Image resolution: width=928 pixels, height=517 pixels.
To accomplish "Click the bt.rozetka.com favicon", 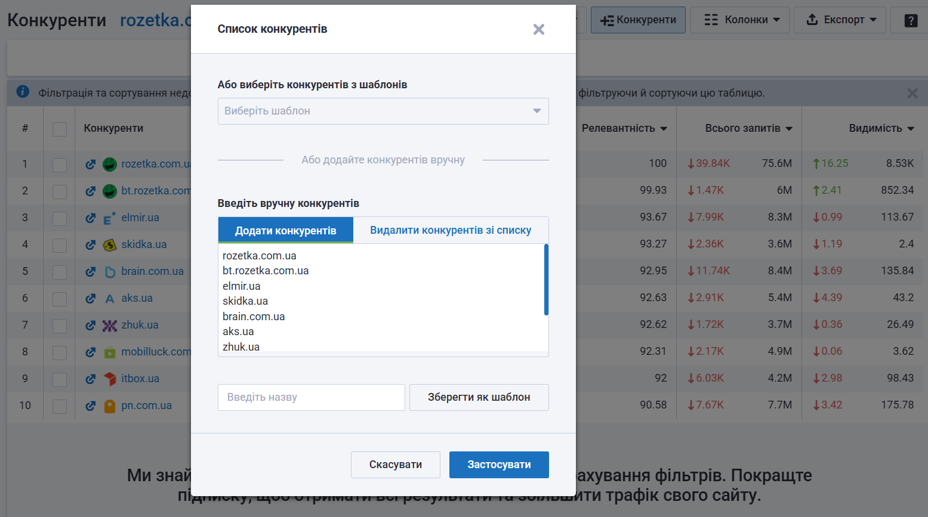I will (x=110, y=191).
